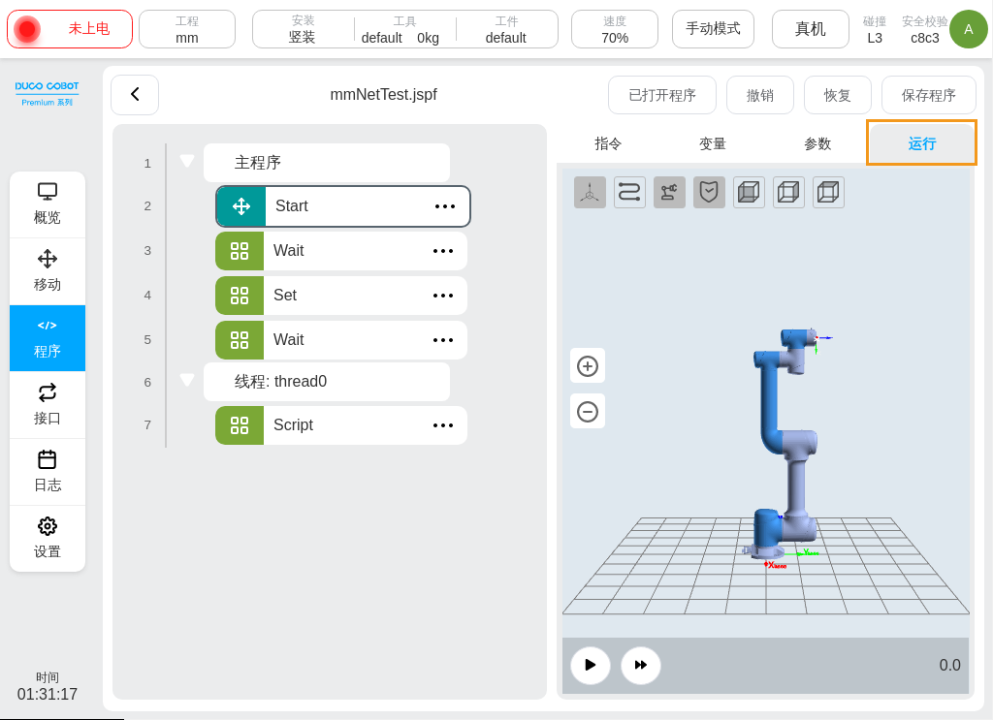The image size is (993, 720).
Task: Click the 01:31:17 time display
Action: point(48,694)
